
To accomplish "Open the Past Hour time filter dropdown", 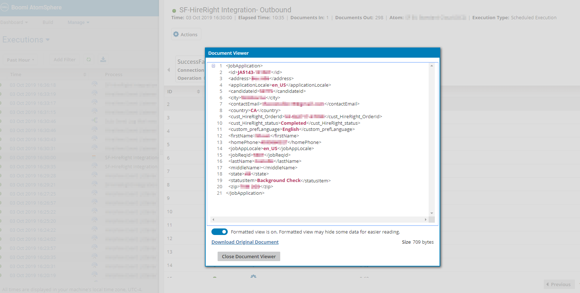I will 21,60.
